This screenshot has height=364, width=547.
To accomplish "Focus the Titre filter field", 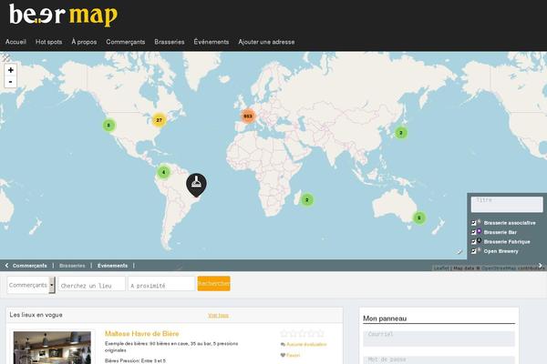I will [507, 204].
